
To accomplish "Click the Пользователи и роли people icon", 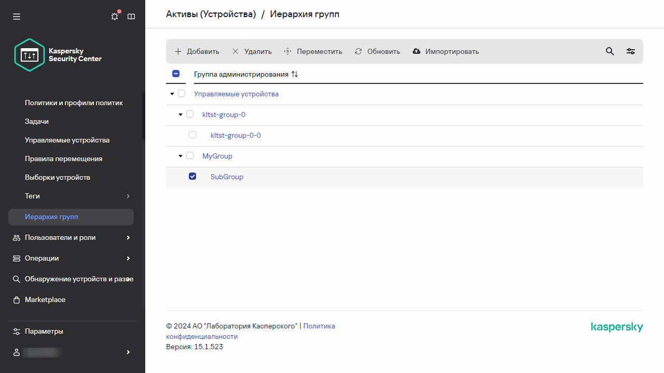I will (x=17, y=238).
